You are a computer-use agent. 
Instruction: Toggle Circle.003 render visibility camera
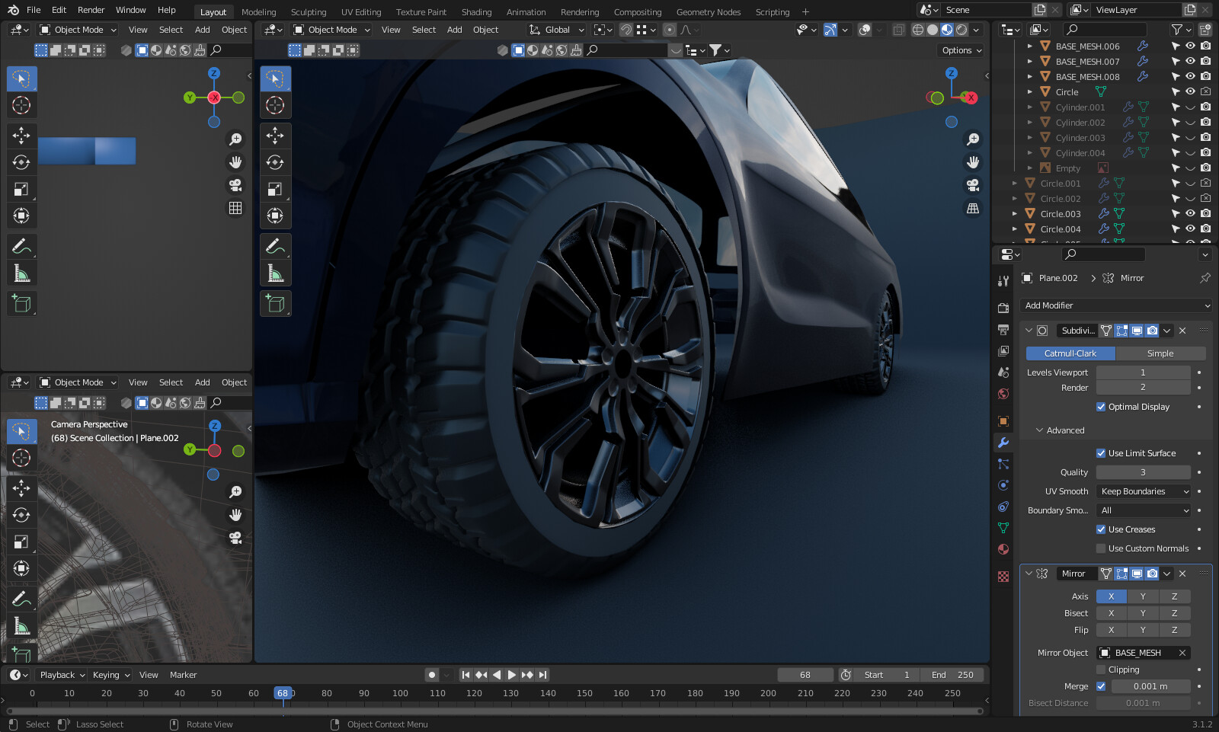click(x=1205, y=214)
